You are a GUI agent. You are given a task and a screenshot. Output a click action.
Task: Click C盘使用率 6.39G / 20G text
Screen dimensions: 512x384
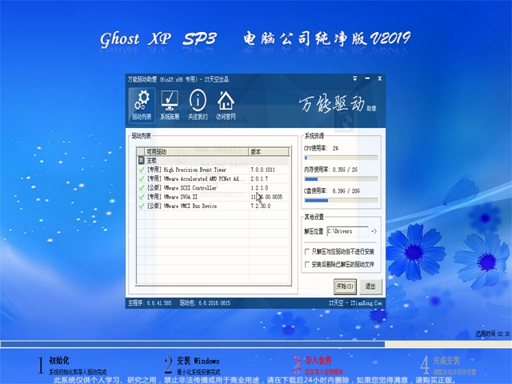(x=332, y=190)
